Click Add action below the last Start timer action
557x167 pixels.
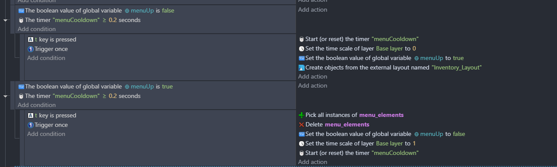tap(313, 162)
